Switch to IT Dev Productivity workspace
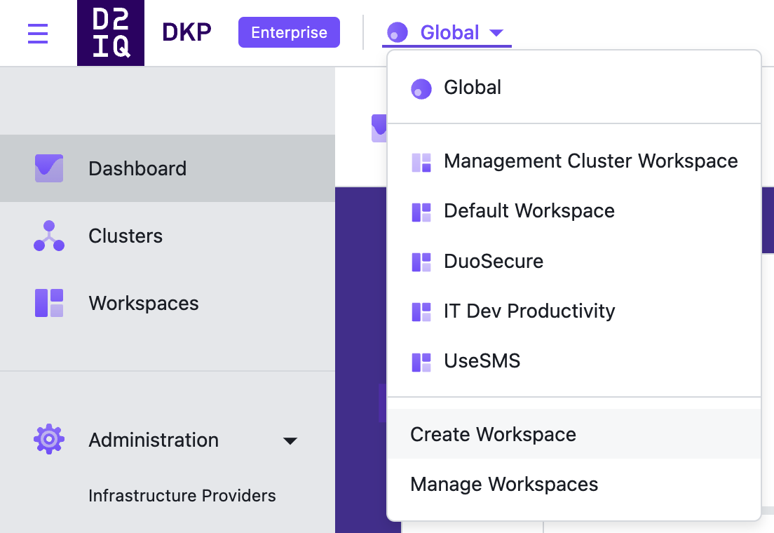Viewport: 774px width, 533px height. (x=574, y=311)
